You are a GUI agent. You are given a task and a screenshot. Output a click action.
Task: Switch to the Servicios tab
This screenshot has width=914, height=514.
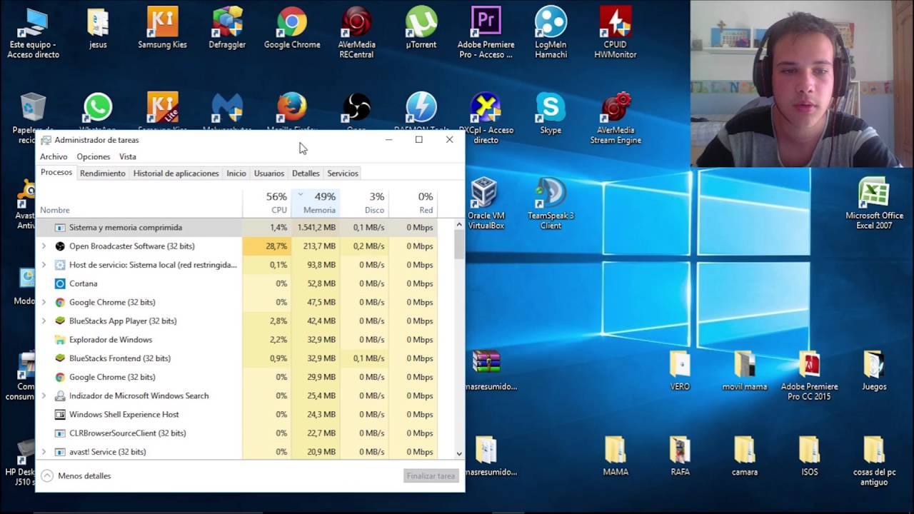[343, 173]
